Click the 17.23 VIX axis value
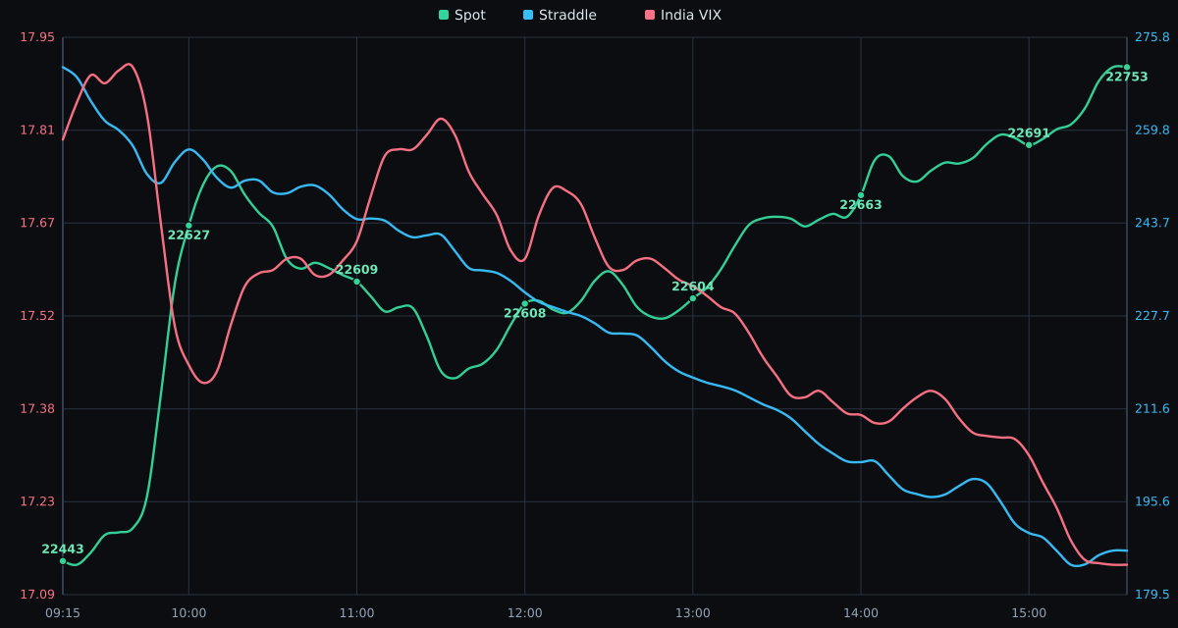This screenshot has width=1178, height=628. coord(37,501)
